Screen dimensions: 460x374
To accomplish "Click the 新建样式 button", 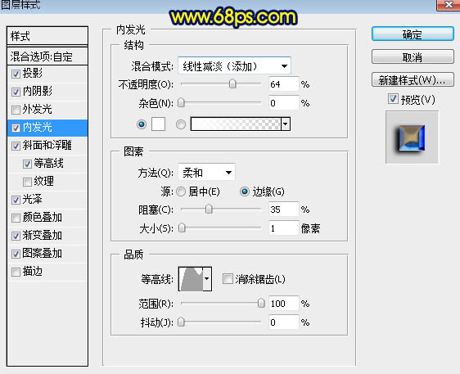I will 413,79.
